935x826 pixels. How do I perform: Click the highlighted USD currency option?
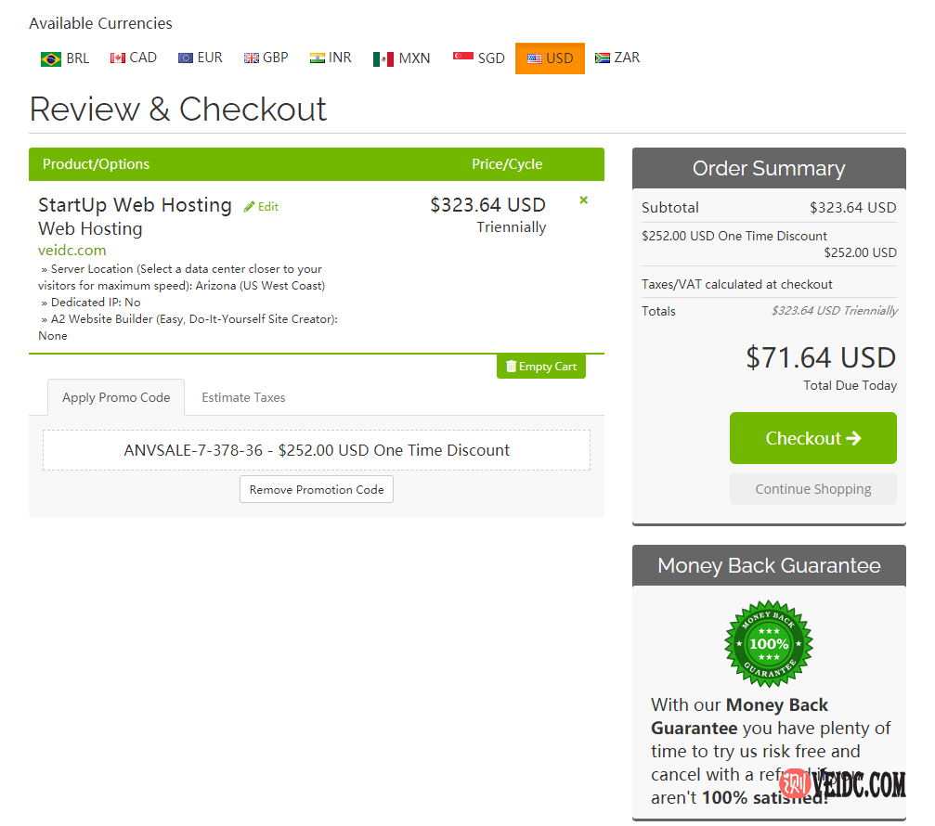[x=550, y=58]
